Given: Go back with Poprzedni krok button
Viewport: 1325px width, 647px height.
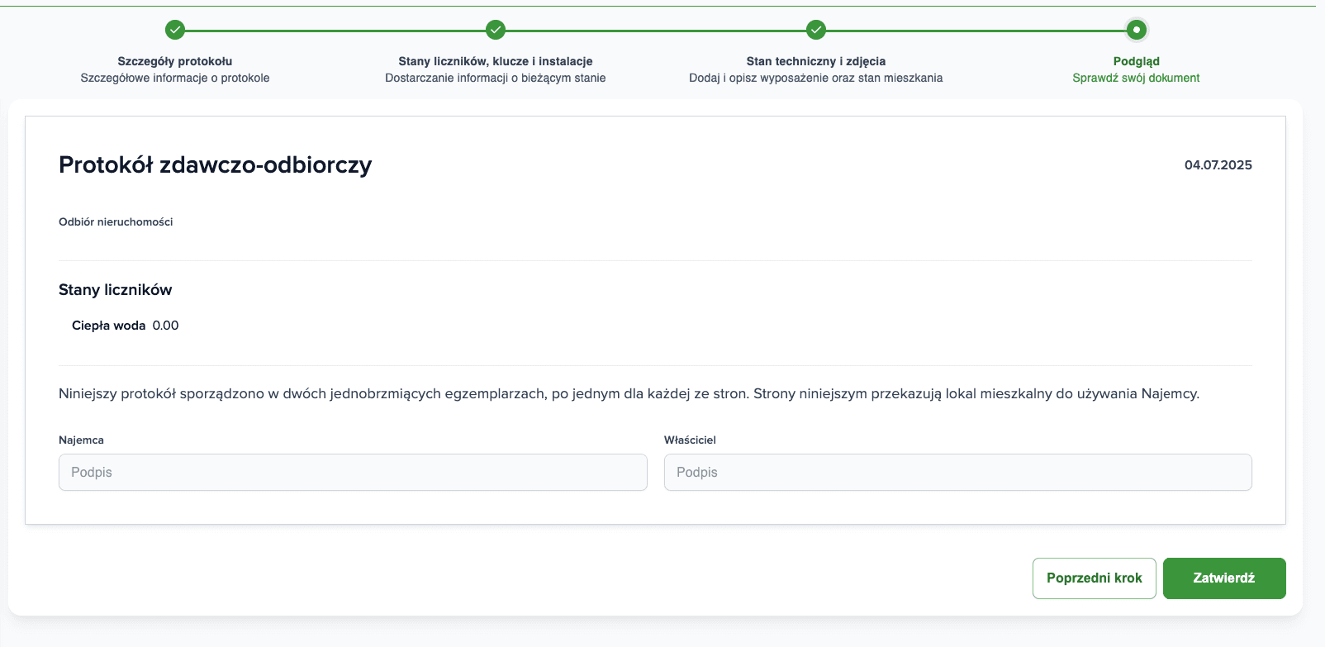Looking at the screenshot, I should tap(1095, 578).
